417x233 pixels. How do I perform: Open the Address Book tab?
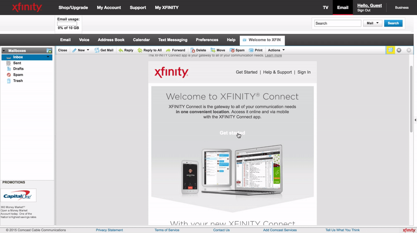[x=111, y=40]
